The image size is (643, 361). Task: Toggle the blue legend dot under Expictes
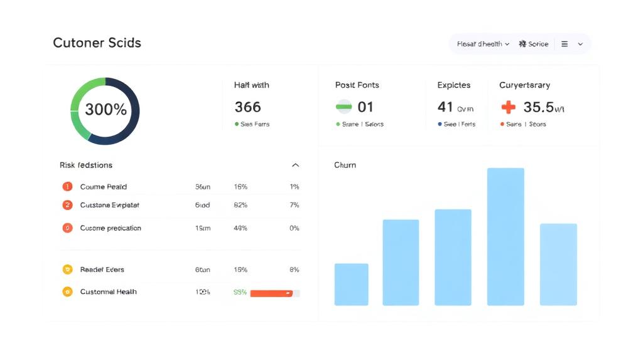click(440, 124)
